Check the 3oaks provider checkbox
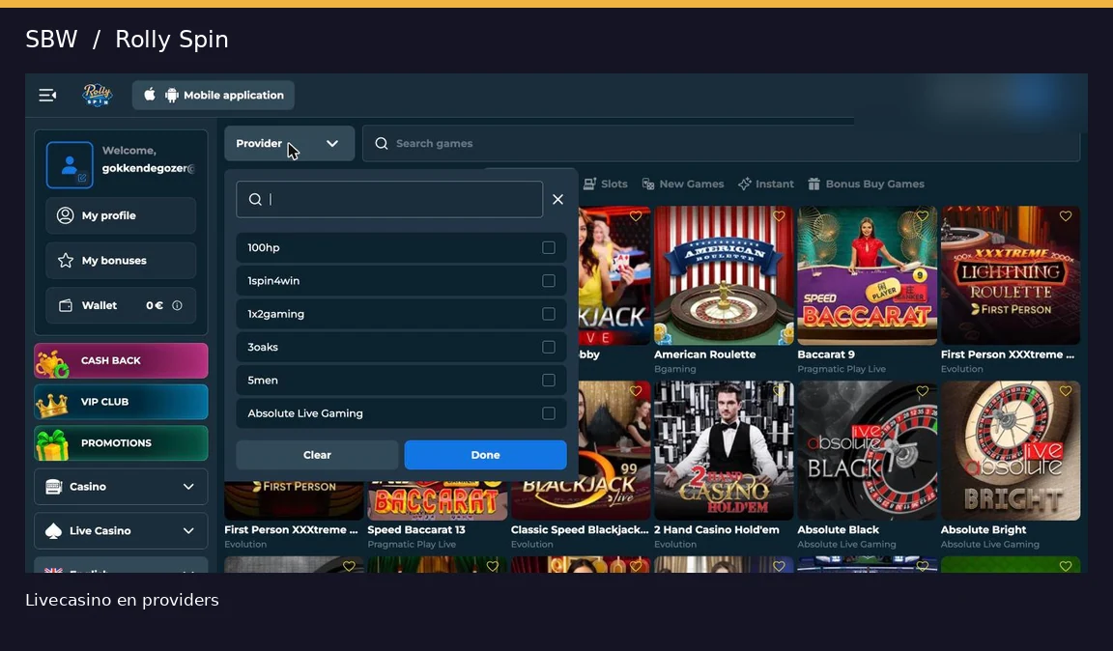 549,347
